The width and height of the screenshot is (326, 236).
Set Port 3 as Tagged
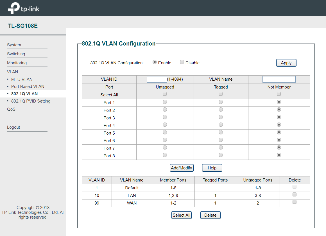(221, 117)
